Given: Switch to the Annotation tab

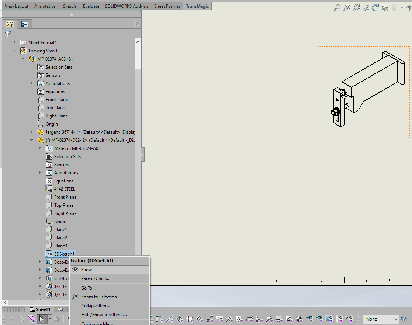Looking at the screenshot, I should point(45,6).
